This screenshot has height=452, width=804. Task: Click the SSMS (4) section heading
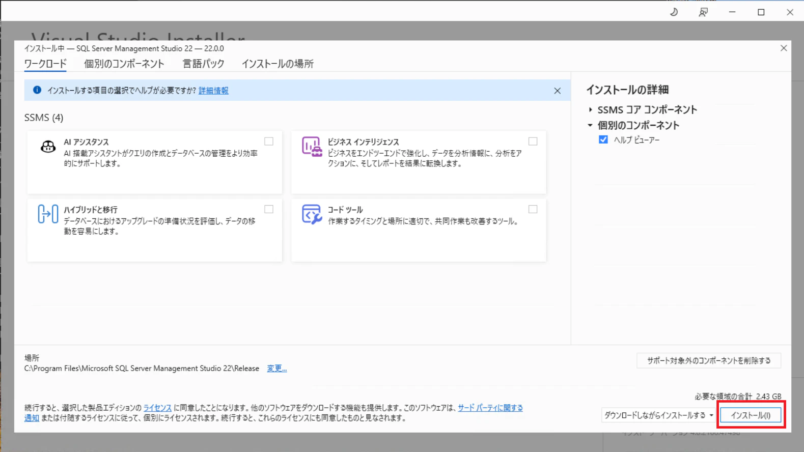(x=44, y=118)
